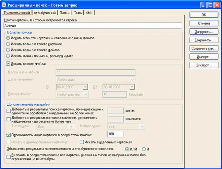Click the шагах number field
The image size is (222, 169).
[116, 111]
